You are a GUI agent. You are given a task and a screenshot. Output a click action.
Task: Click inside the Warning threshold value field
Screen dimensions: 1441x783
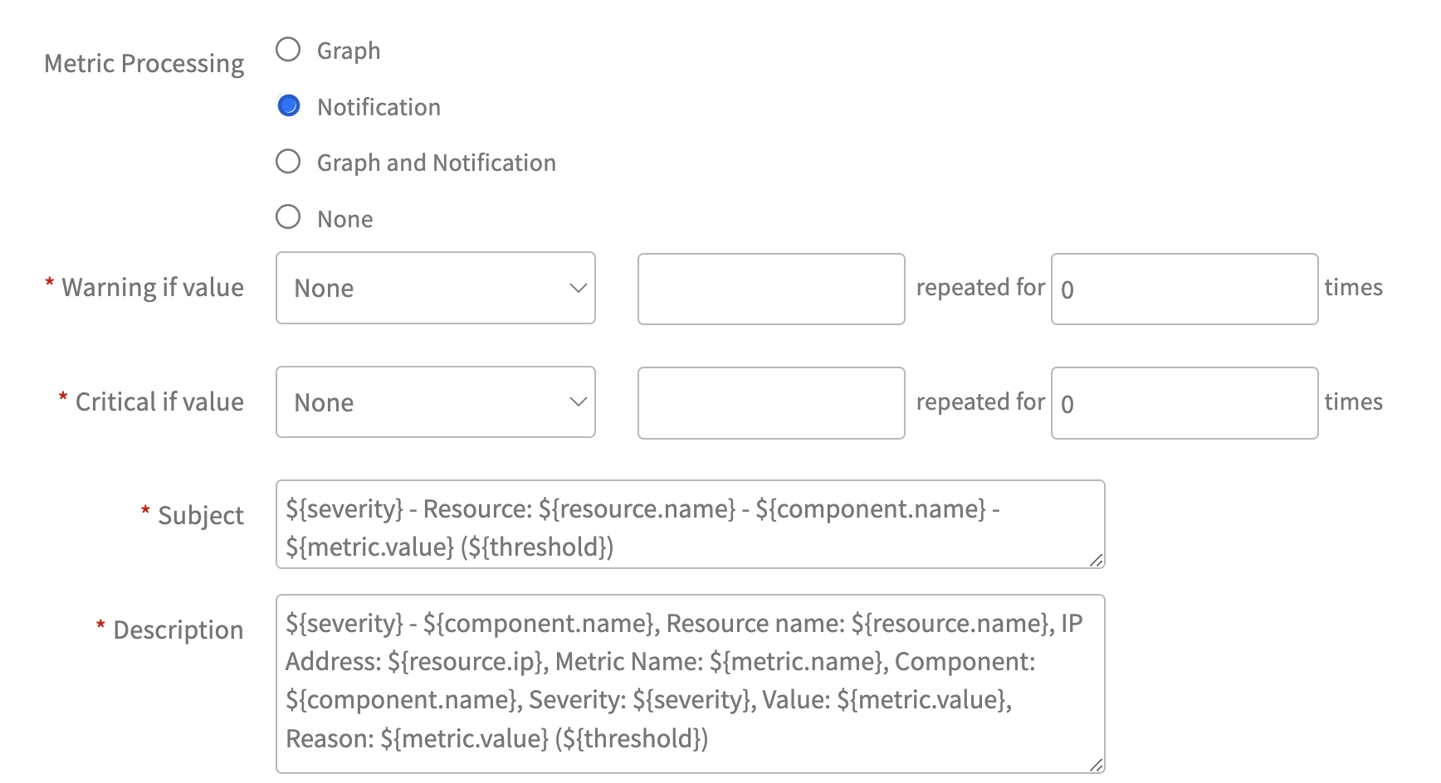click(x=770, y=288)
